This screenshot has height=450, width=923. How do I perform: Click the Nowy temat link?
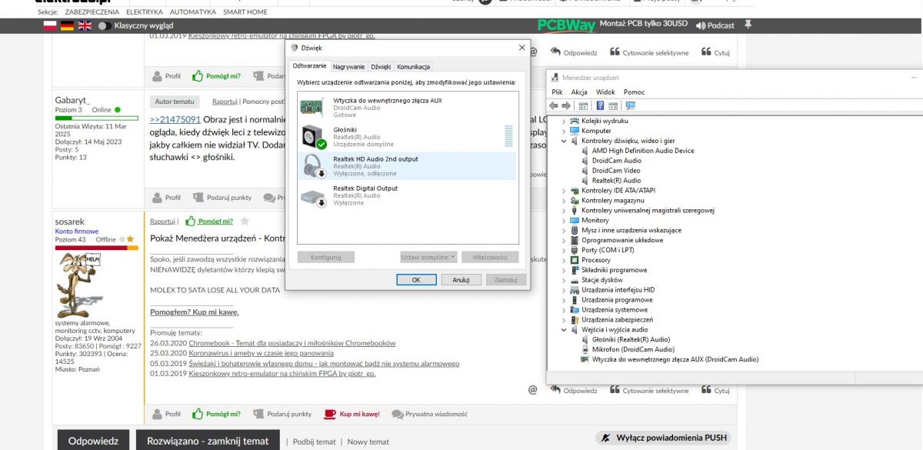368,442
